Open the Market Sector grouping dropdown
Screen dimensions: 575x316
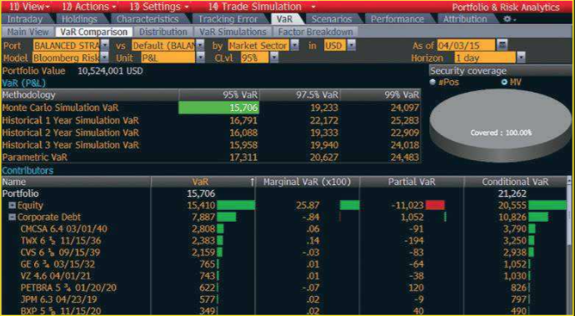click(295, 46)
